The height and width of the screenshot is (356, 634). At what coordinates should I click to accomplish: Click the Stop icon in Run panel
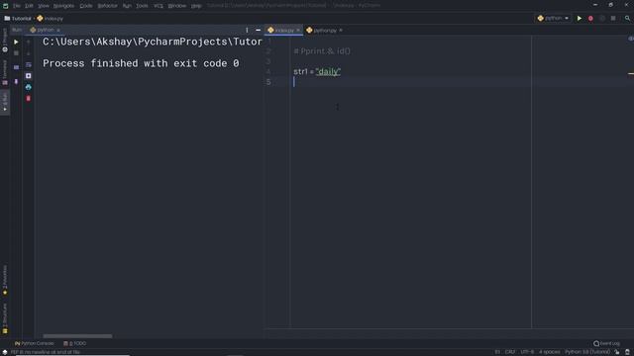pos(16,53)
